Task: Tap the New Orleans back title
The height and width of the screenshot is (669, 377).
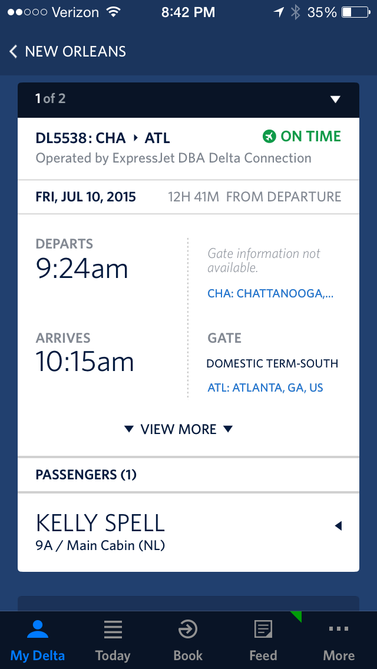Action: coord(75,51)
